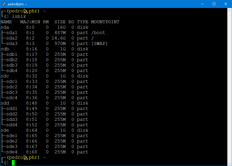Click the [SWAP] mountpoint entry
The image size is (232, 166).
[99, 44]
